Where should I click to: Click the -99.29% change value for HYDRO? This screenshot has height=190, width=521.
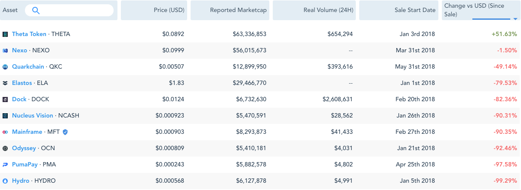tap(506, 181)
